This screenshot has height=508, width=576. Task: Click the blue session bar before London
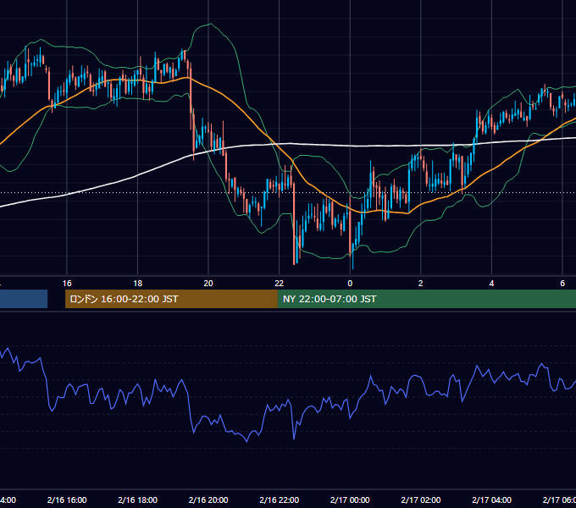pyautogui.click(x=24, y=299)
